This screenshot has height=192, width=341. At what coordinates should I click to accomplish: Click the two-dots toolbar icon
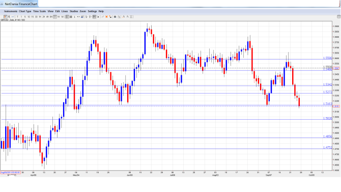78,17
